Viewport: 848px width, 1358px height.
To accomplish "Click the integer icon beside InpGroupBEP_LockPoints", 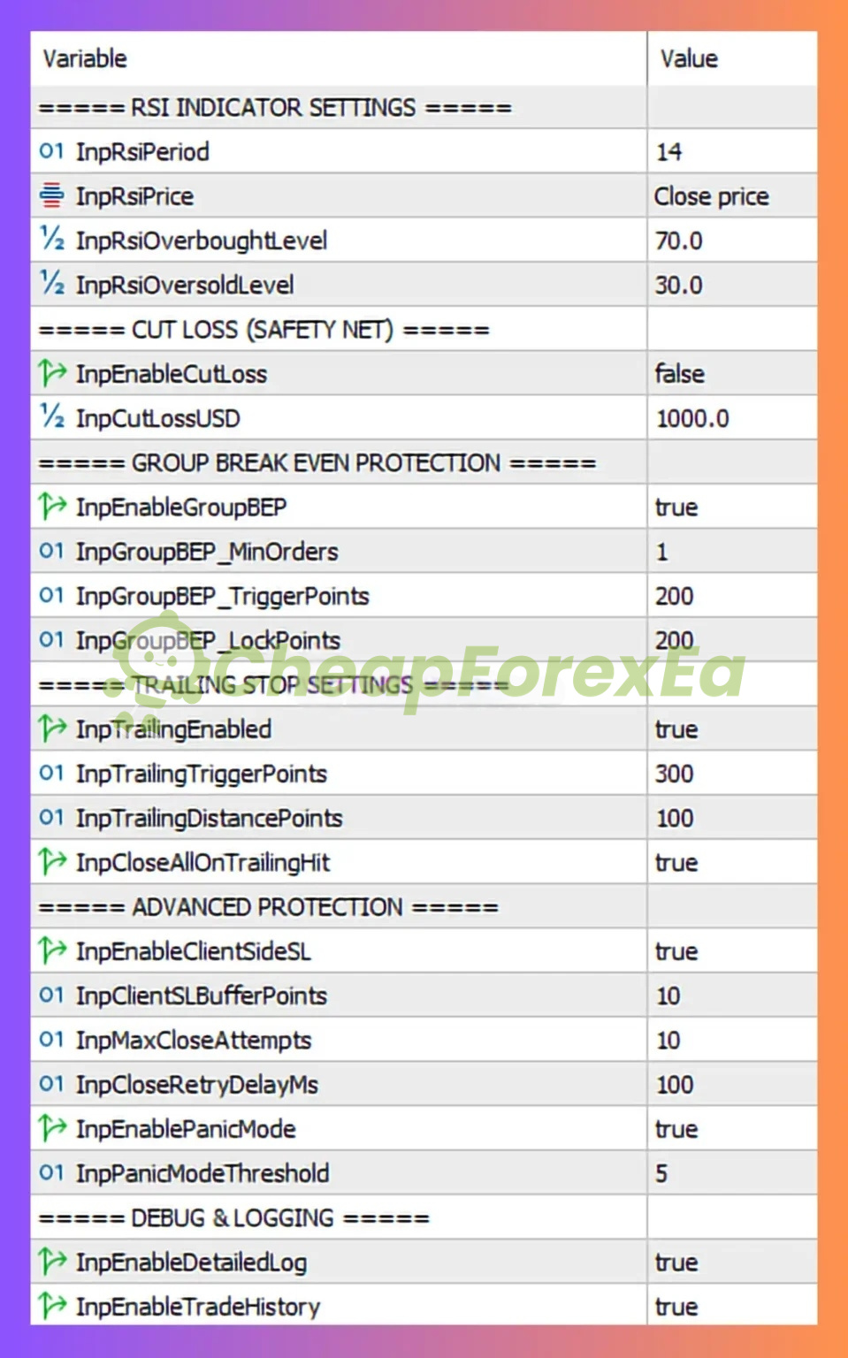I will (x=51, y=639).
